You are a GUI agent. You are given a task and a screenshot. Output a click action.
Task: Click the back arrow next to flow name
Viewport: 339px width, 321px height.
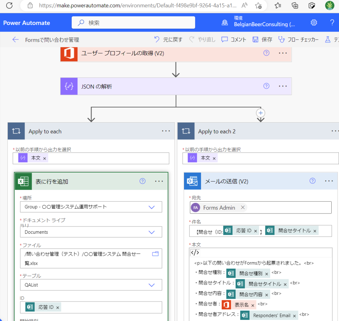coord(15,40)
